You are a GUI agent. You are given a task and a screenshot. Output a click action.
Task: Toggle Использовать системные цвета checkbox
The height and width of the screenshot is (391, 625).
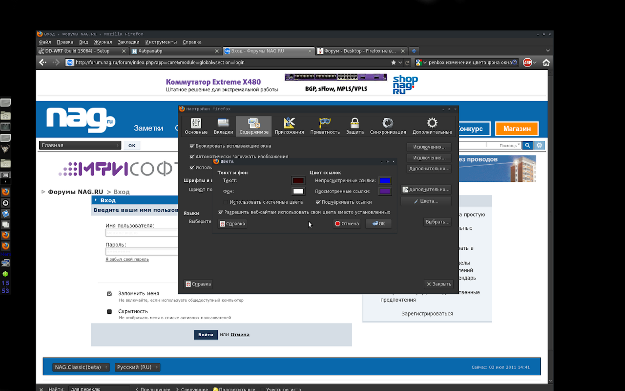226,202
